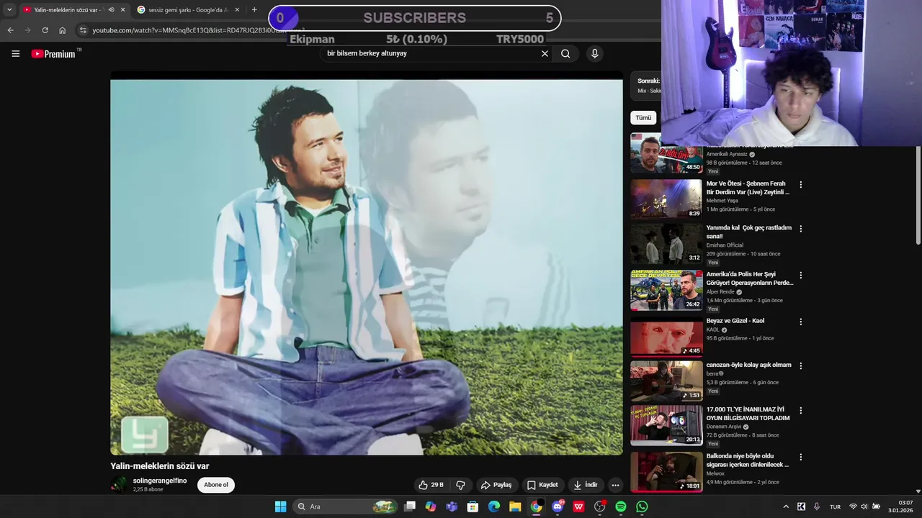The image size is (922, 518).
Task: Open File Explorer from the taskbar
Action: point(515,506)
